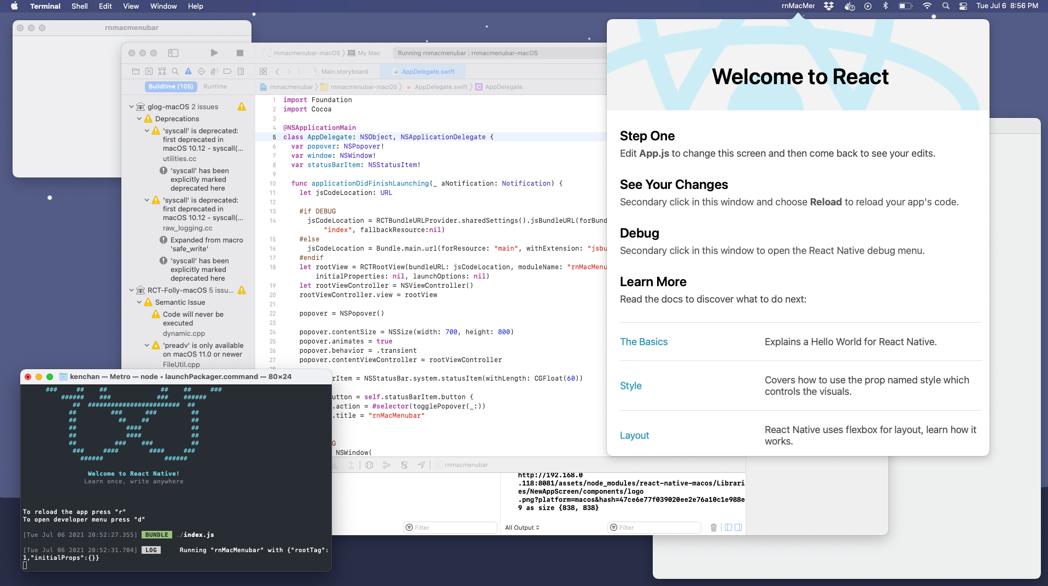Open the Window menu
The height and width of the screenshot is (586, 1048).
(163, 6)
